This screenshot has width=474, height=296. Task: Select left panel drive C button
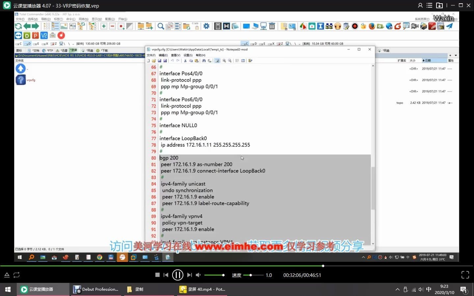[18, 43]
